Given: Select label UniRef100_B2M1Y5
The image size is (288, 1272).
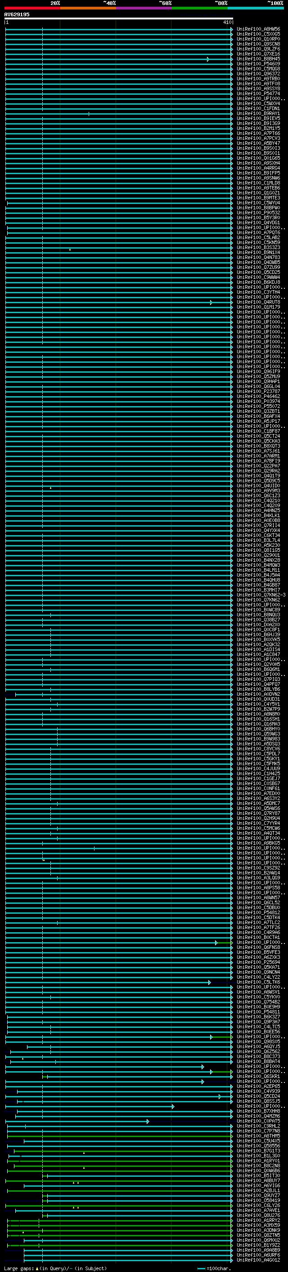Looking at the screenshot, I should tap(258, 129).
